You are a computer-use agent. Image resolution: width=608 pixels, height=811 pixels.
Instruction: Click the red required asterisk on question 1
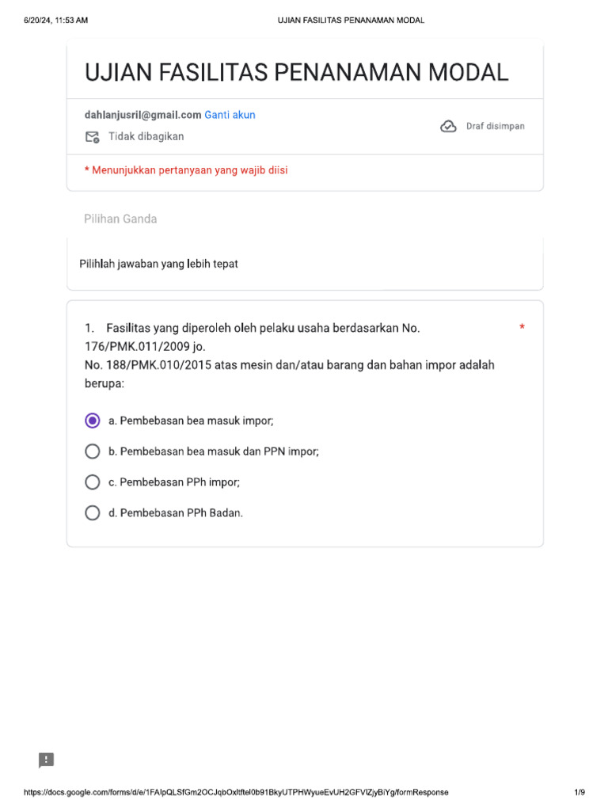click(522, 328)
